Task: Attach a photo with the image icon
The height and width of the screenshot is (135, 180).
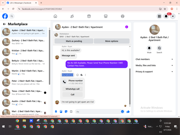Action: pos(61,112)
